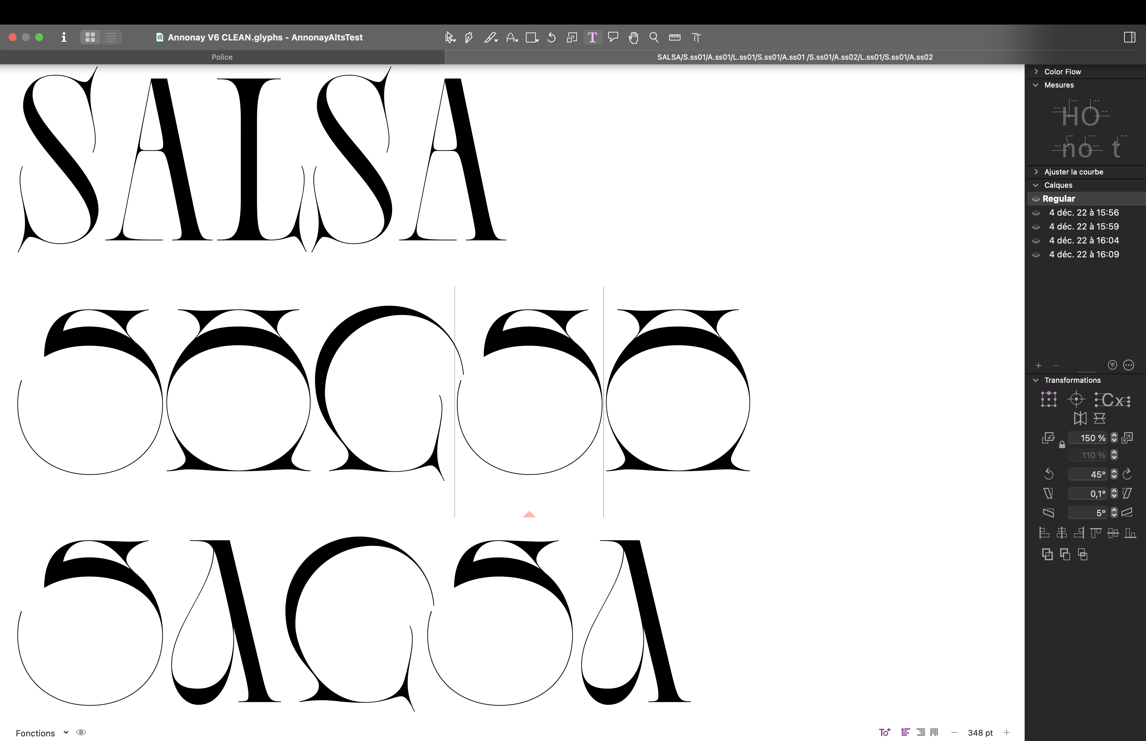Toggle eye icon on 4 déc. 16:04 layer
This screenshot has width=1146, height=741.
click(1036, 240)
